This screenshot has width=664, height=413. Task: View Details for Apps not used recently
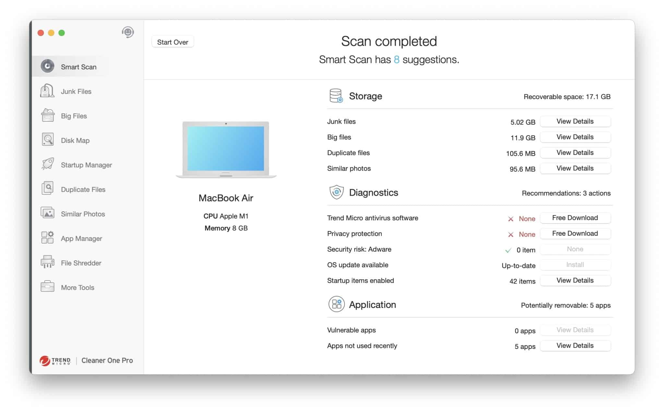[x=575, y=345]
